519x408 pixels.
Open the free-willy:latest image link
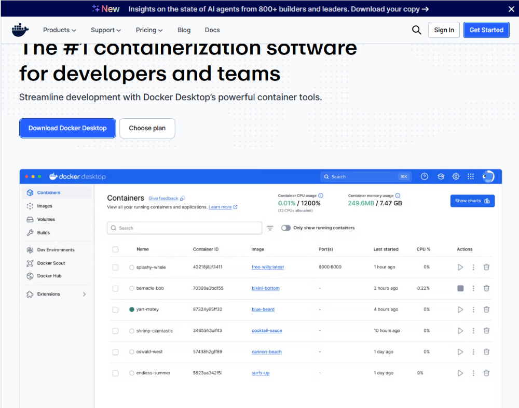click(268, 267)
